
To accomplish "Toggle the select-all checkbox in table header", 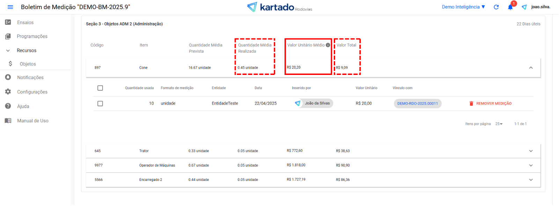I will 100,88.
